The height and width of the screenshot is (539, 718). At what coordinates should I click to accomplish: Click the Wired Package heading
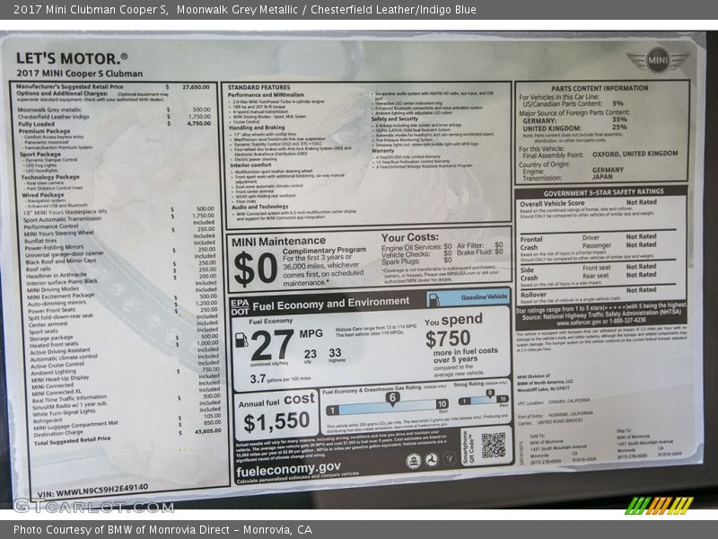[x=43, y=195]
